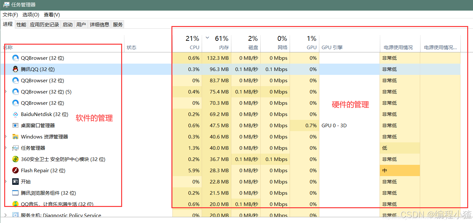The image size is (473, 223).
Task: Click the 腾讯浏览服务组件 window icon
Action: pyautogui.click(x=15, y=193)
